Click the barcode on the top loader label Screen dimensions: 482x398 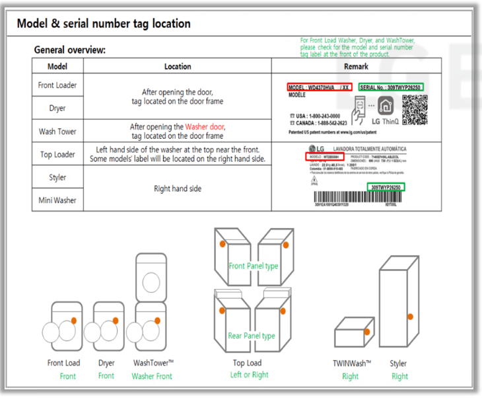click(357, 197)
